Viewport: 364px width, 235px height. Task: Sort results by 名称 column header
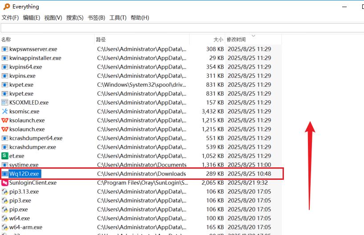[x=6, y=40]
